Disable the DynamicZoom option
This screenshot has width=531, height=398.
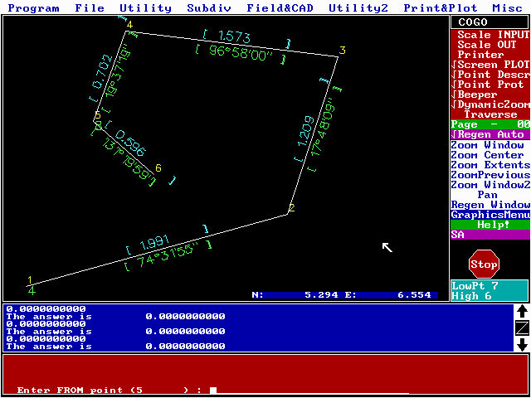click(x=490, y=104)
